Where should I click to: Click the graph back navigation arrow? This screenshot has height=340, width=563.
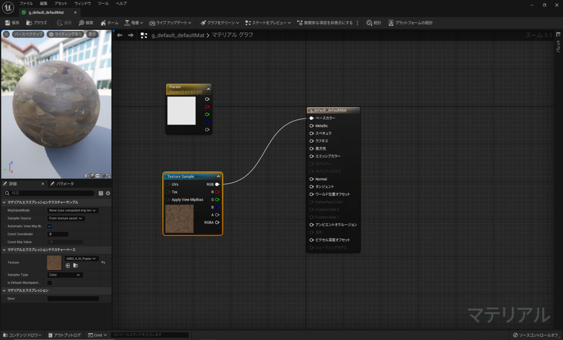tap(120, 35)
